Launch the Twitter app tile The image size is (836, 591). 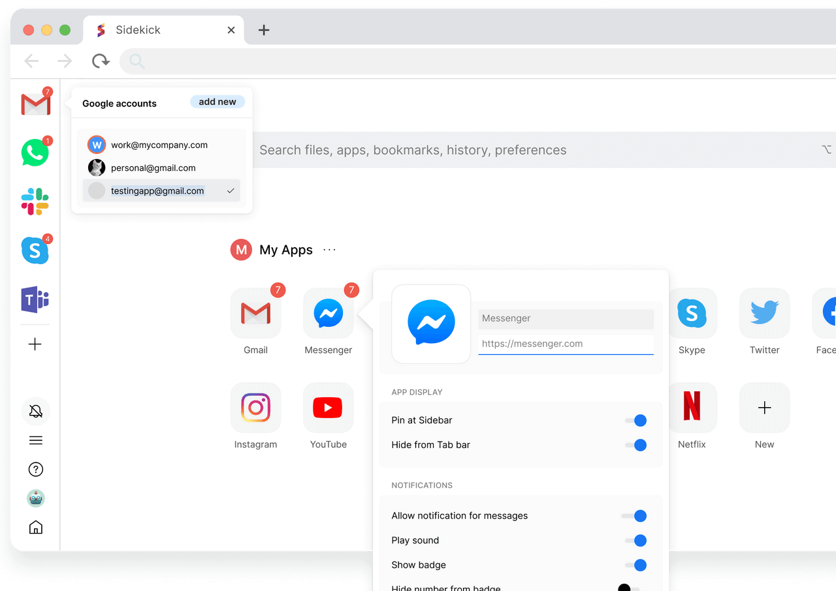(765, 313)
